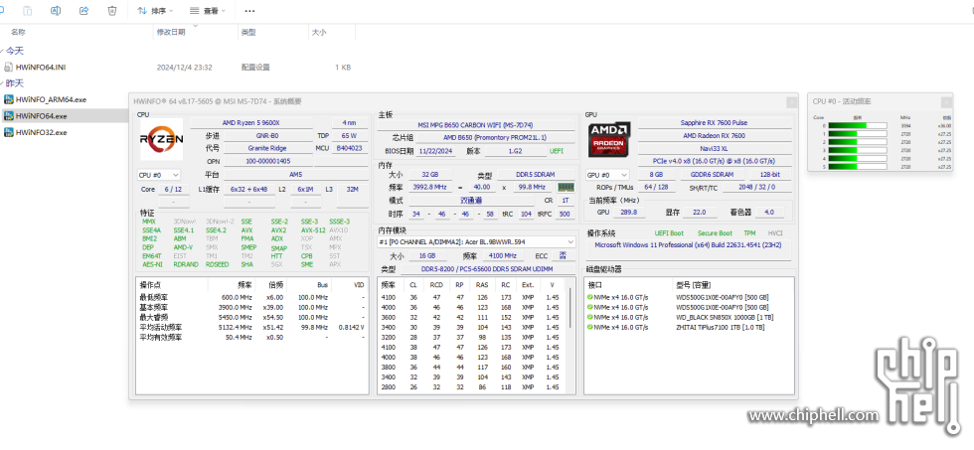Viewport: 974px width, 450px height.
Task: Close the HWiNFO 系统概要 summary window
Action: point(791,101)
